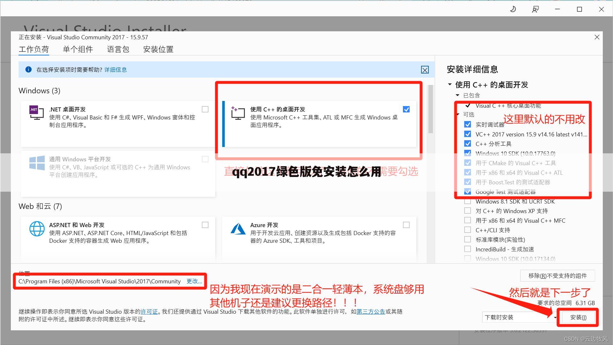Open the 许可证 link
Viewport: 613px width, 345px height.
click(x=149, y=311)
